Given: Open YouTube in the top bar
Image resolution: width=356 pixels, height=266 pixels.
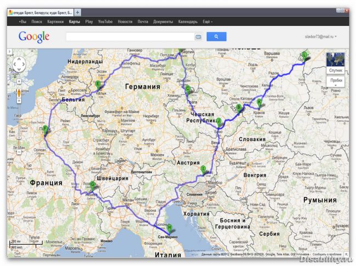Looking at the screenshot, I should [105, 22].
